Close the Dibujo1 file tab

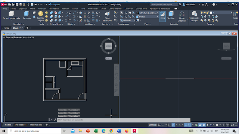point(22,28)
